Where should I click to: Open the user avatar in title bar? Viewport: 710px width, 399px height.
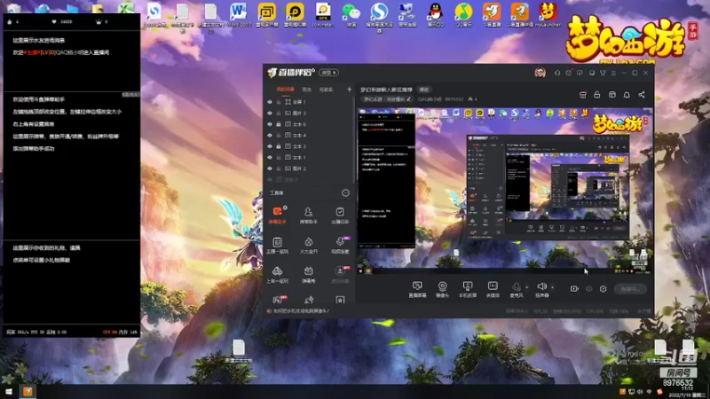tap(540, 73)
